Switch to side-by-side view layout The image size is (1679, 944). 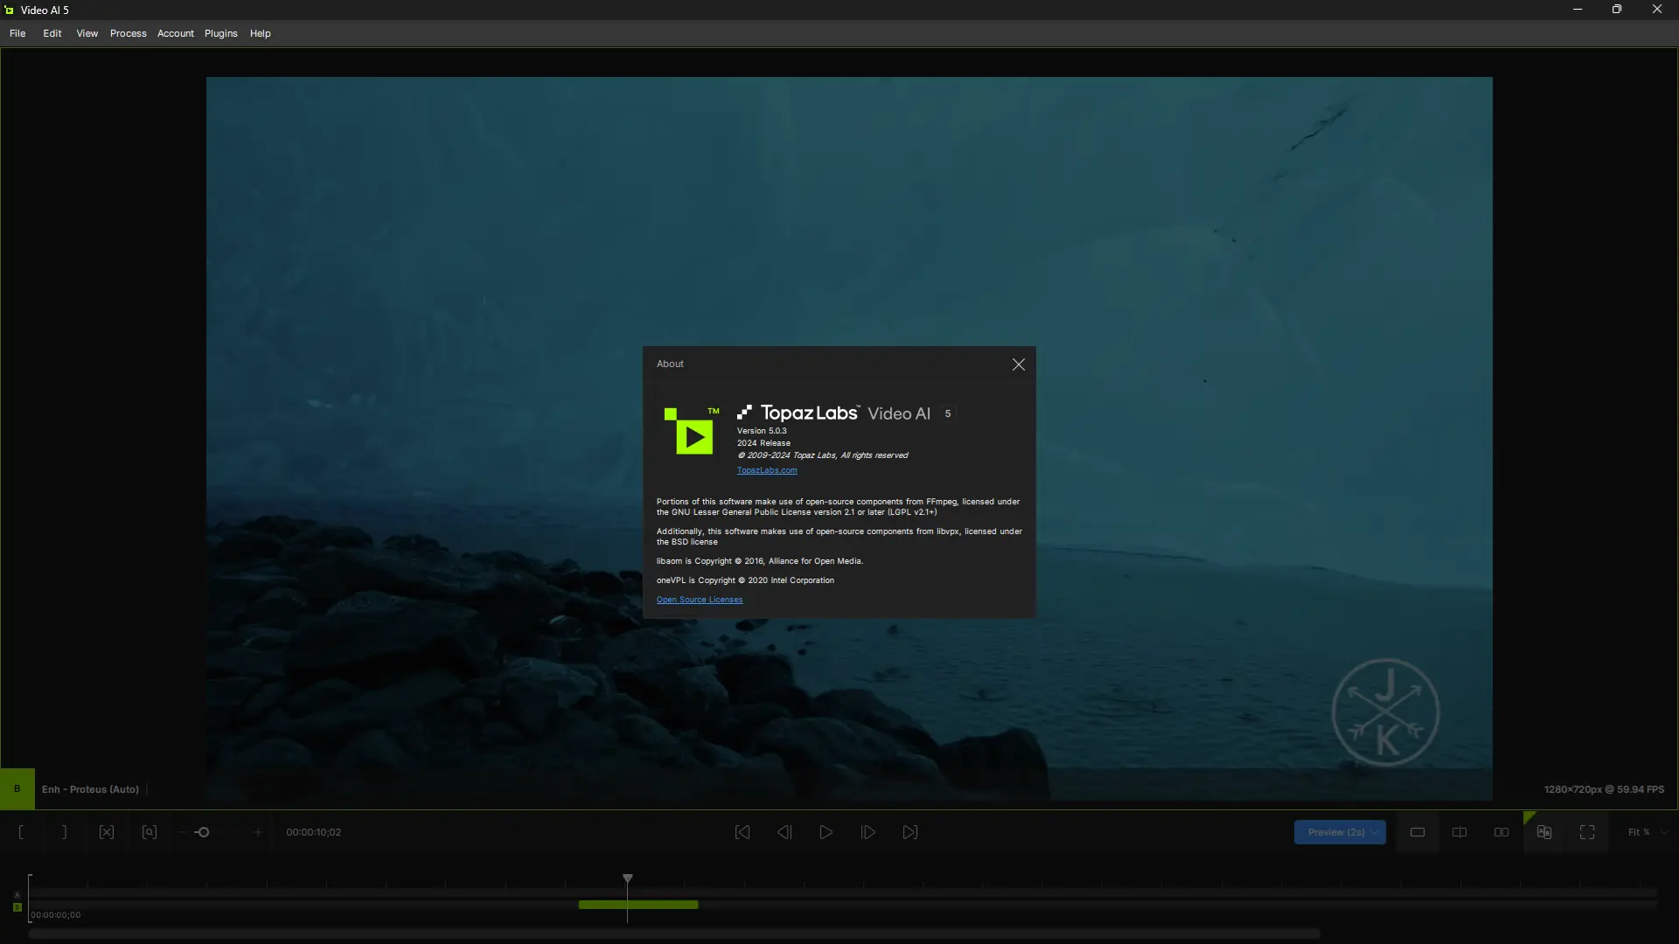pos(1501,832)
